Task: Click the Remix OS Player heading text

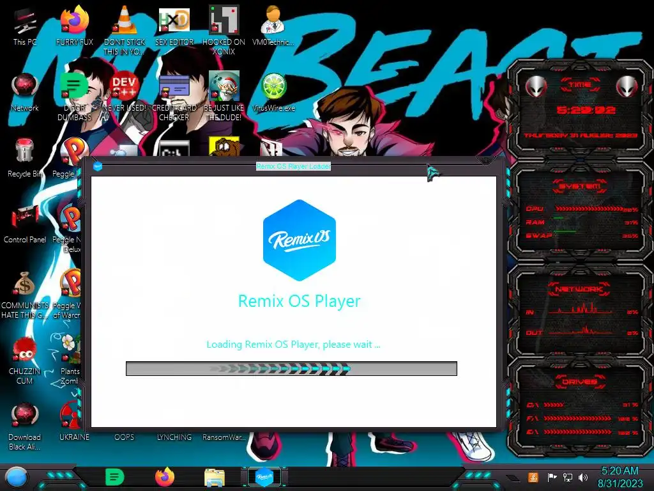Action: [299, 301]
